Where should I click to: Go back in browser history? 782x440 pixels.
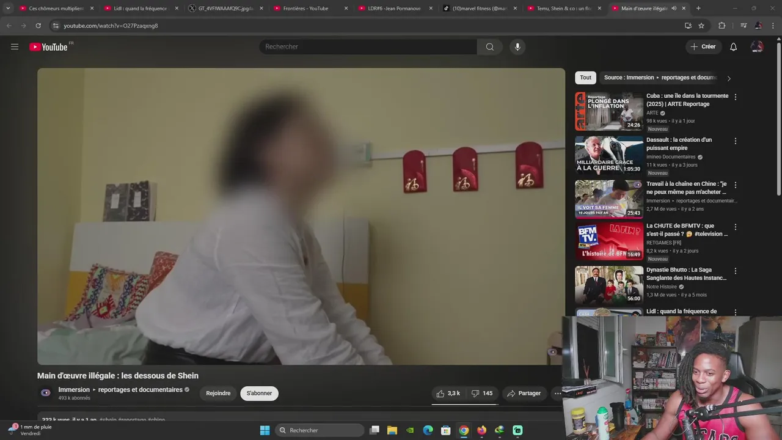[x=9, y=26]
